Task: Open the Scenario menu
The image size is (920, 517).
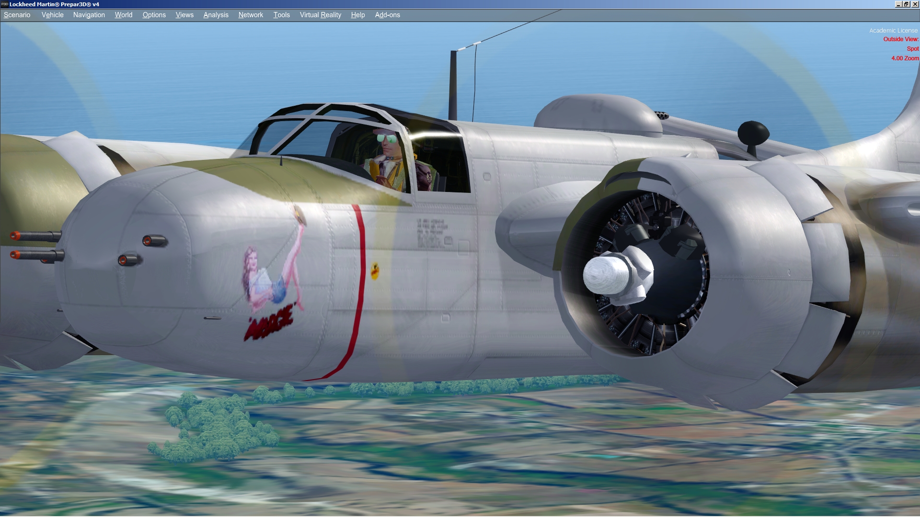Action: (17, 15)
